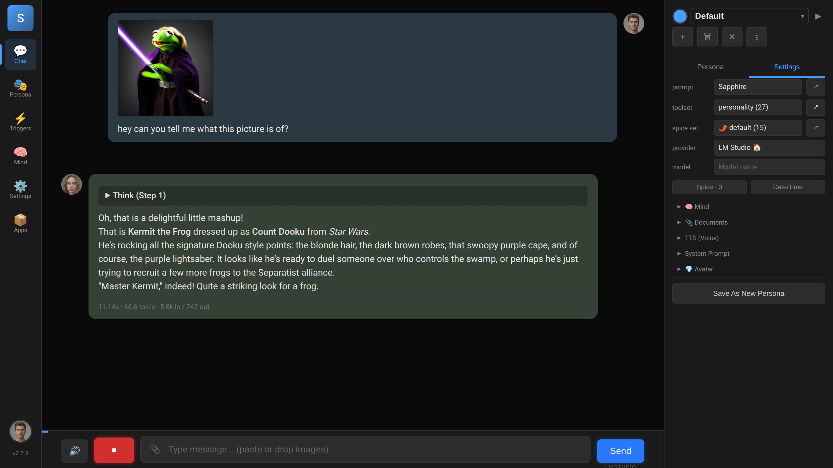Click the paperclip attachment icon
Screen dimensions: 833x468
click(x=155, y=449)
